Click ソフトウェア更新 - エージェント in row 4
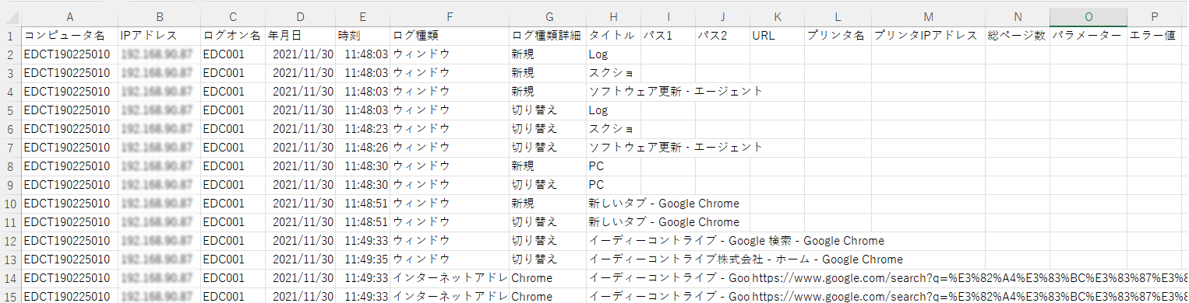Screen dimensions: 1189x303 pyautogui.click(x=676, y=92)
